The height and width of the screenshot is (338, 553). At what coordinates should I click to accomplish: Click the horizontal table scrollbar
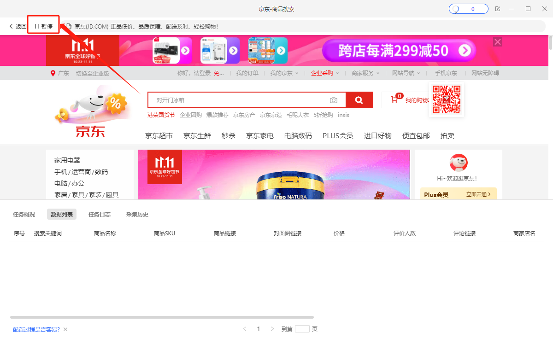coord(162,317)
